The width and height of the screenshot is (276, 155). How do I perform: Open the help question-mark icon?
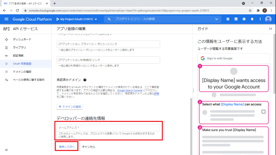tap(244, 19)
